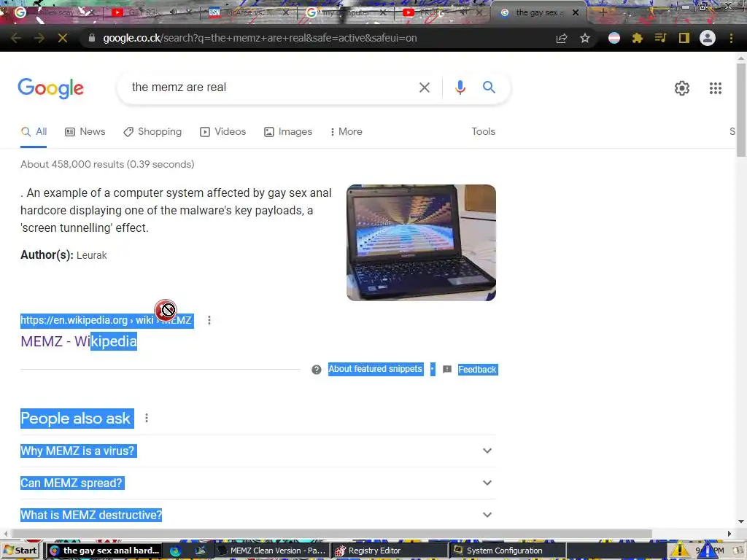Click the feedback flag icon
The width and height of the screenshot is (747, 560).
[x=447, y=370]
